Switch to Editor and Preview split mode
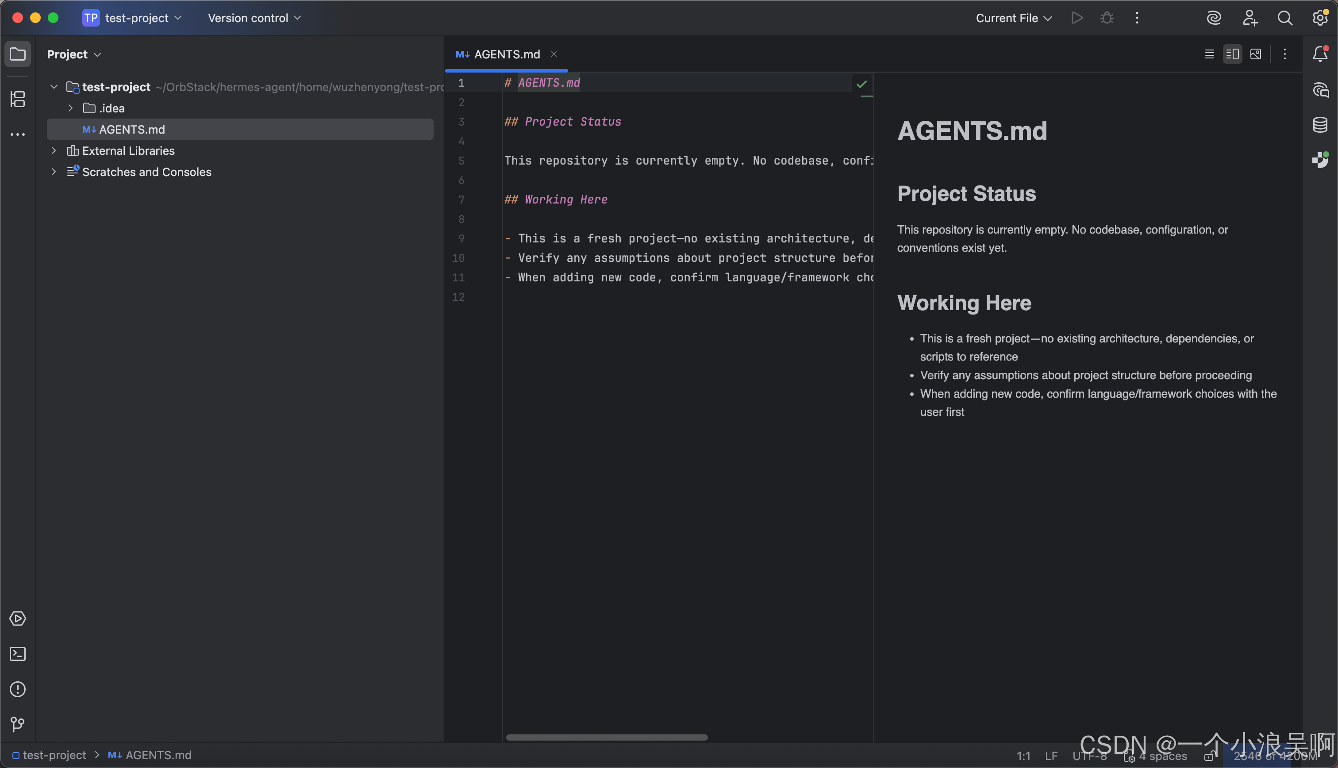The image size is (1338, 768). pyautogui.click(x=1233, y=54)
